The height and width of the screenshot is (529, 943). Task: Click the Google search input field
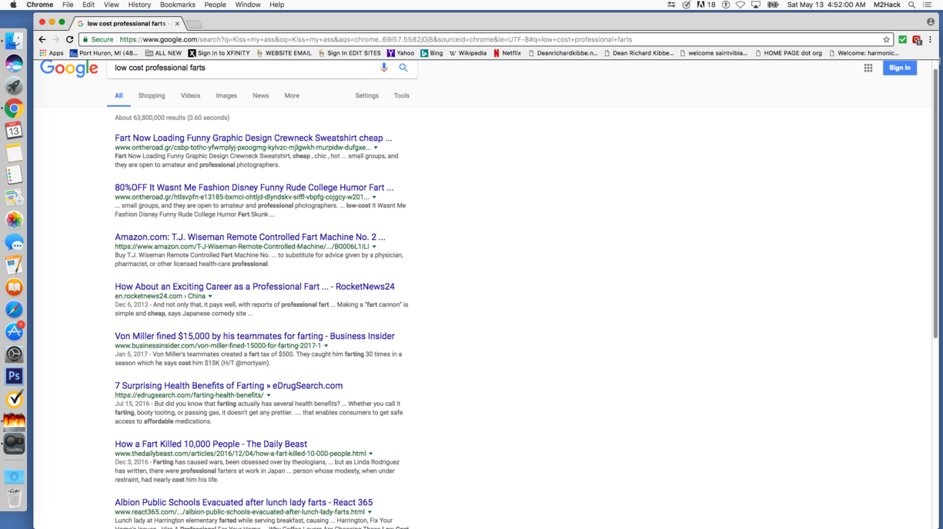click(242, 68)
